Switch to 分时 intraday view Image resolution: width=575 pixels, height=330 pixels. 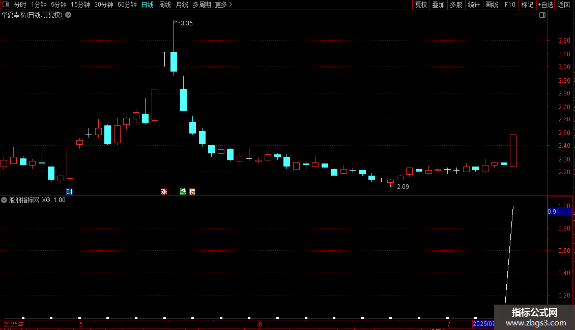[20, 5]
